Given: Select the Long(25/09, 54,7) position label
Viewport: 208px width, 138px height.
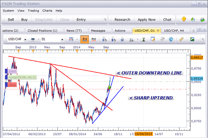Looking at the screenshot, I should 22,77.
